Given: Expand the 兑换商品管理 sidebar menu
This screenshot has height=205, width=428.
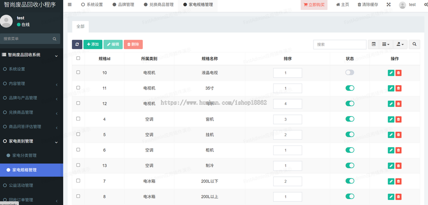Looking at the screenshot, I should pyautogui.click(x=31, y=112).
